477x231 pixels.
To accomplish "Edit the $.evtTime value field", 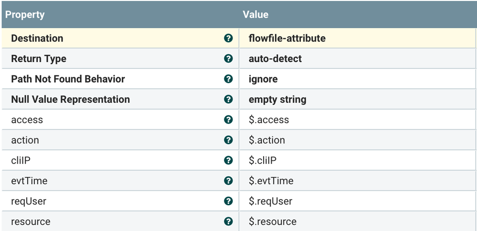I will [x=271, y=181].
